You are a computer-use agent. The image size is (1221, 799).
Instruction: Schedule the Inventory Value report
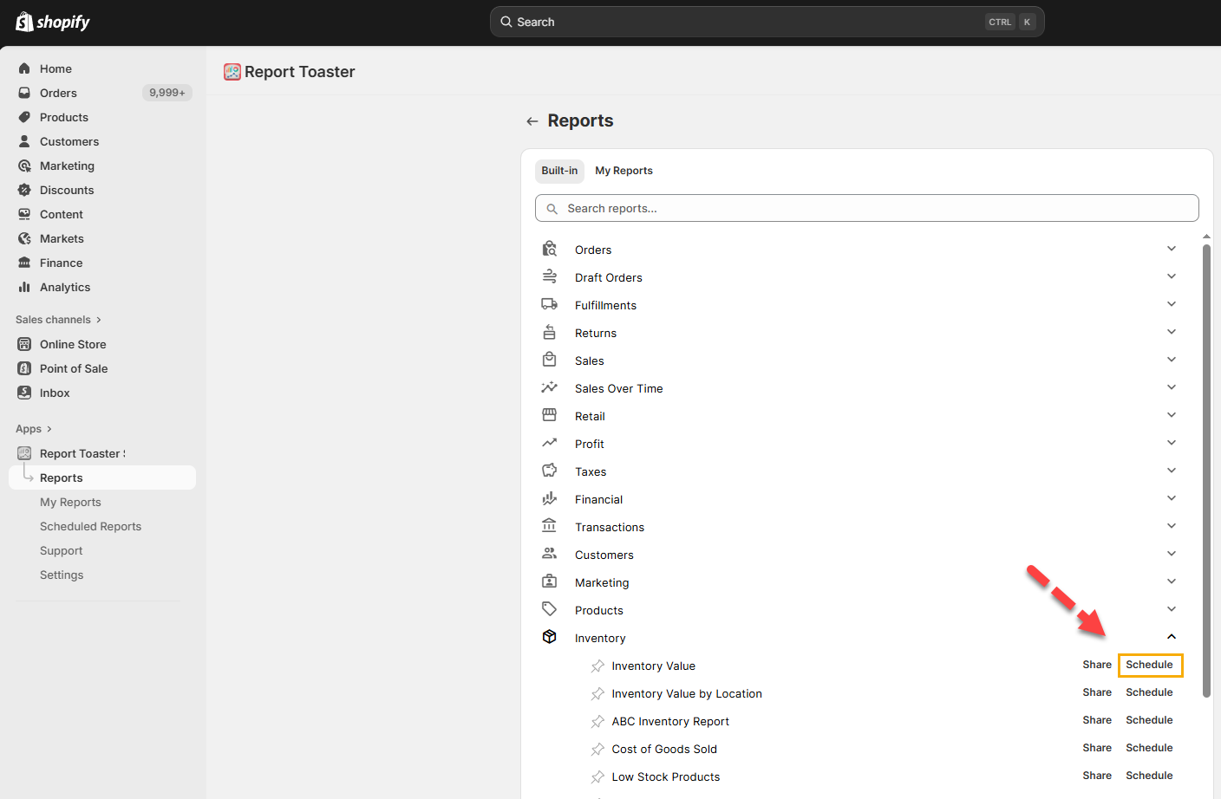[x=1149, y=665]
